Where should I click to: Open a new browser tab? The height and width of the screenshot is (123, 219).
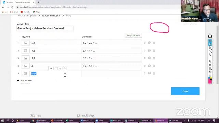point(38,2)
